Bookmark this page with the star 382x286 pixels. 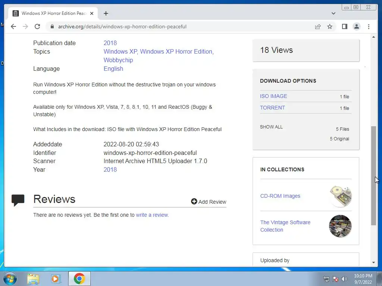tap(330, 26)
